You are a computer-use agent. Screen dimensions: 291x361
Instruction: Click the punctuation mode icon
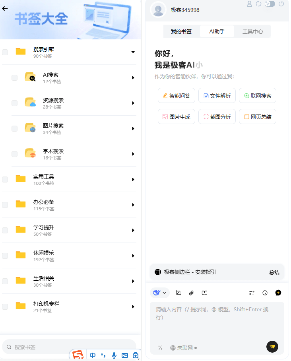pyautogui.click(x=103, y=355)
